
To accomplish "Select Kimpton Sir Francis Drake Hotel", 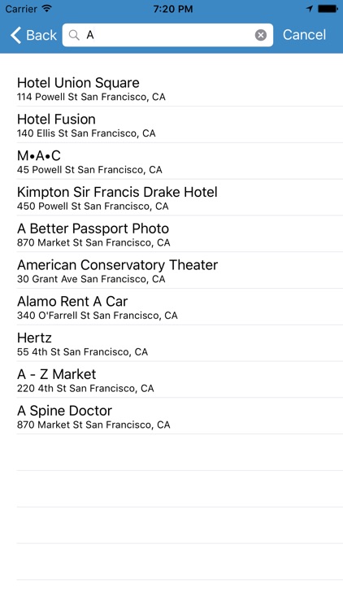I will click(x=180, y=198).
